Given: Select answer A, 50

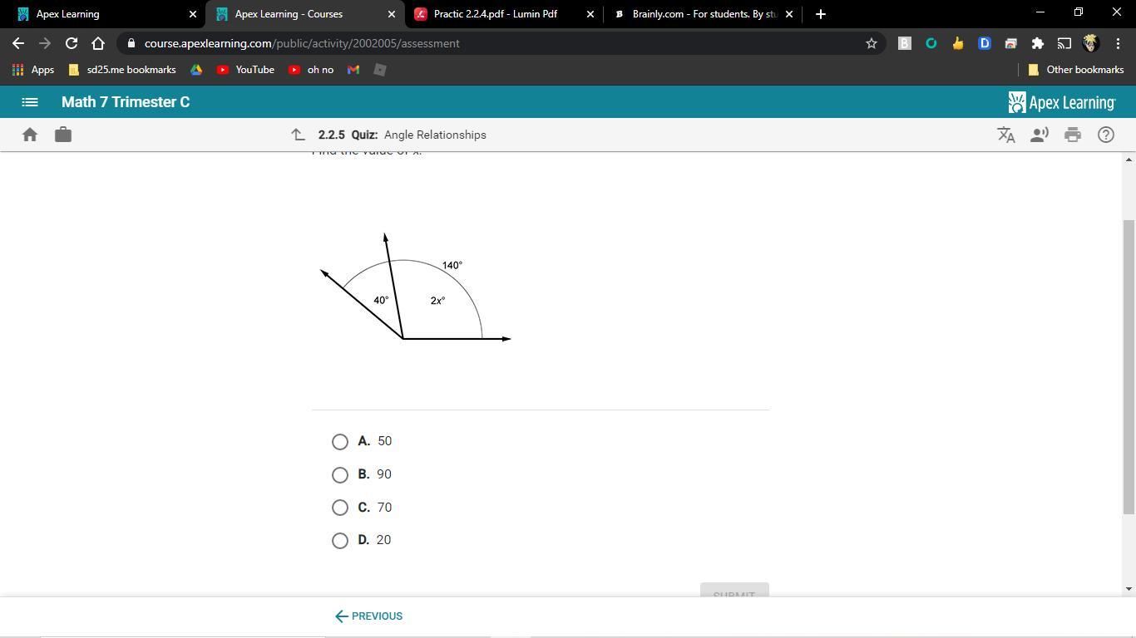Looking at the screenshot, I should [x=340, y=442].
